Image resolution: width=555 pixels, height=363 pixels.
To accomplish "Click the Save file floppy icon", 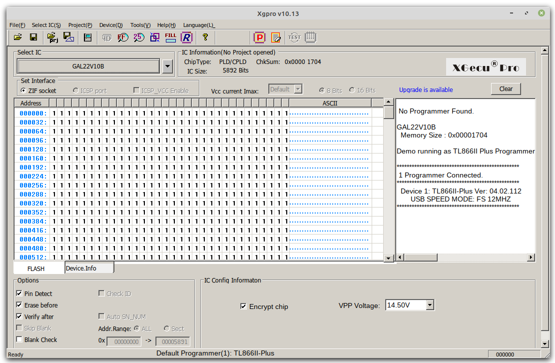I will (x=33, y=37).
